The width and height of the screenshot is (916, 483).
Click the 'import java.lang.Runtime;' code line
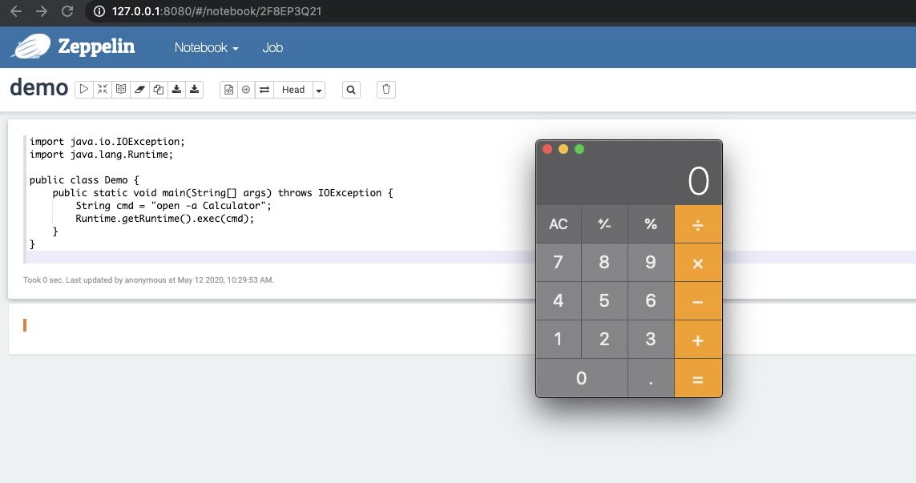pos(101,154)
